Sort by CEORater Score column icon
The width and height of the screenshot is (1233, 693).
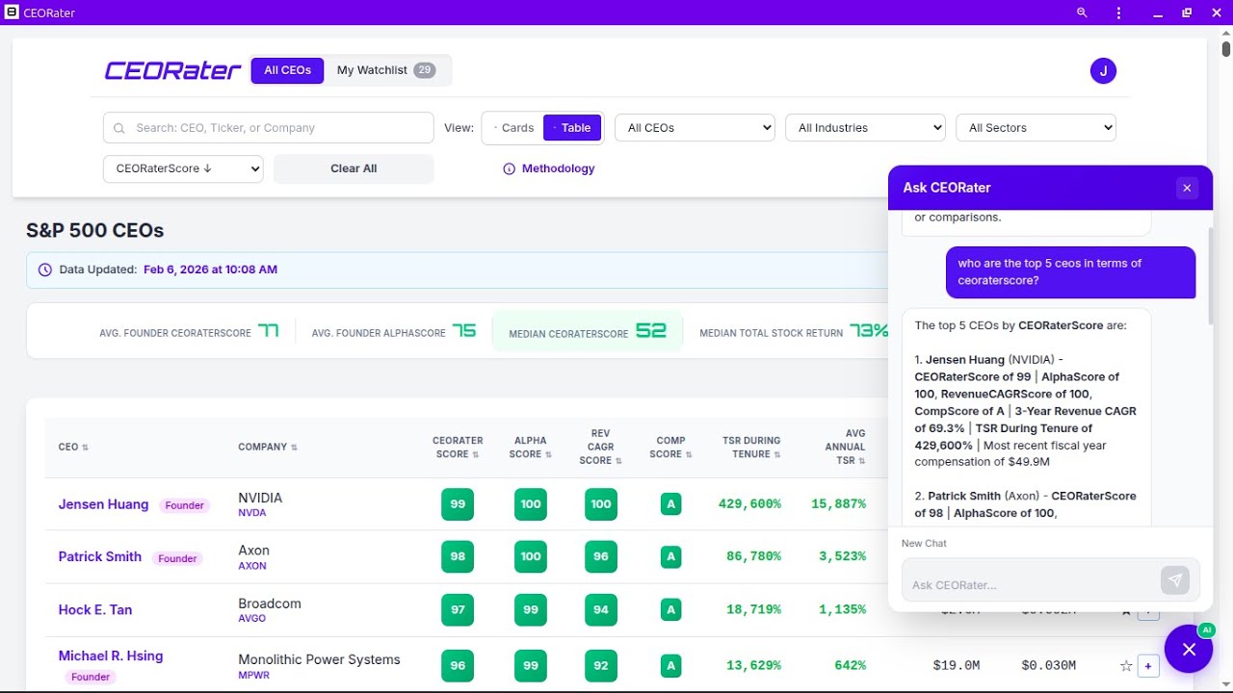coord(476,454)
